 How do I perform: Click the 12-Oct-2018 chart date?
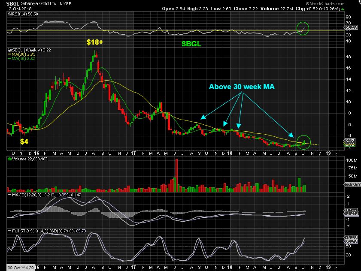(x=19, y=9)
